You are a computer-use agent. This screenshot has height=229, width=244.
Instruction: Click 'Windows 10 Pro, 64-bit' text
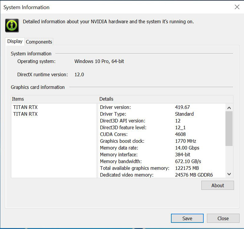[99, 61]
